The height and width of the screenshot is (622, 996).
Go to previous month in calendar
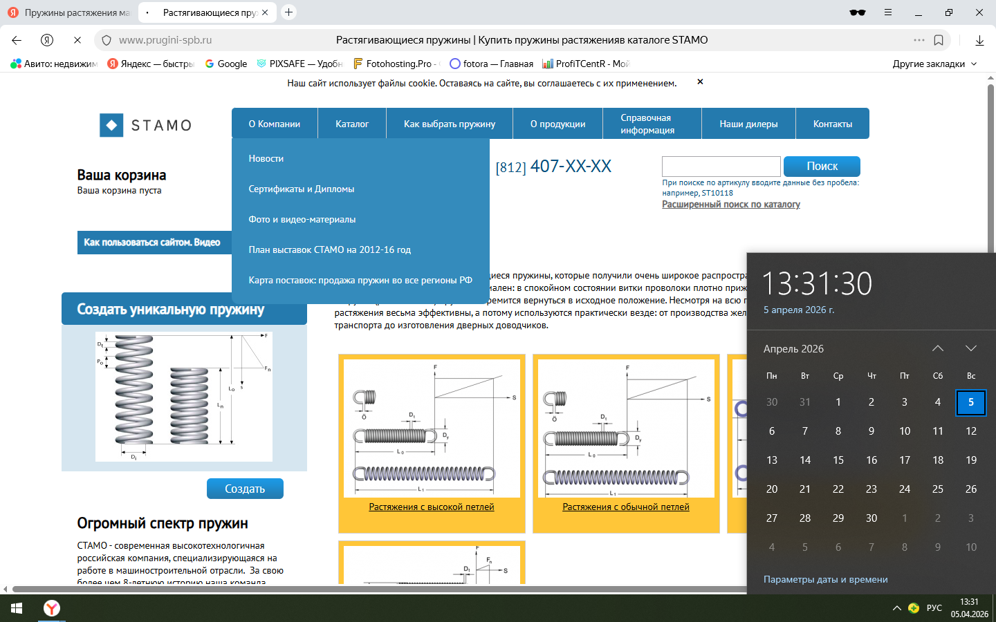[938, 348]
